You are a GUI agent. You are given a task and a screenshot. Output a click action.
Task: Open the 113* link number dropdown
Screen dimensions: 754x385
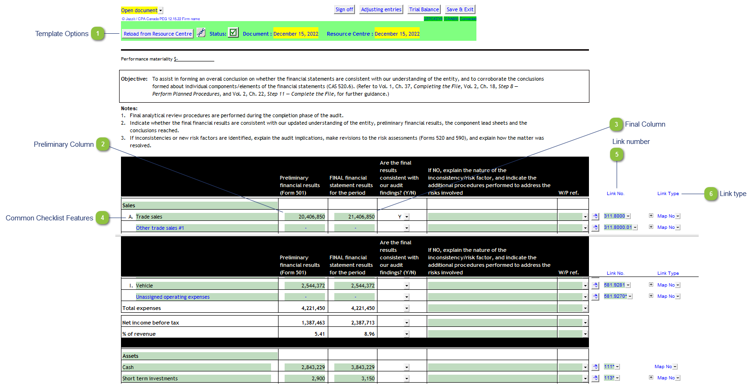(x=618, y=378)
